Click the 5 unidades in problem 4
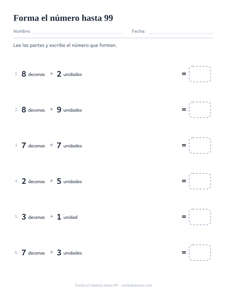Viewport: 227px width, 295px height. (70, 181)
